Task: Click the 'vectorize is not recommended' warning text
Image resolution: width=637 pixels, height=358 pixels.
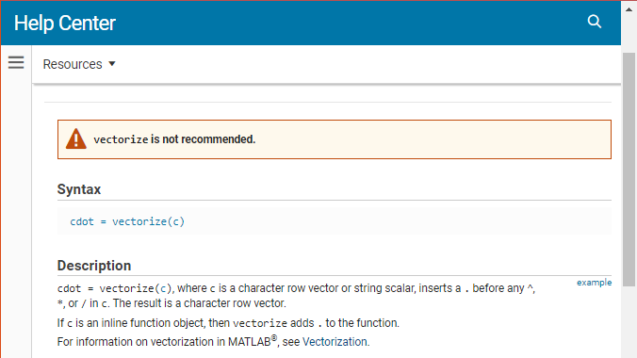Action: (x=174, y=139)
